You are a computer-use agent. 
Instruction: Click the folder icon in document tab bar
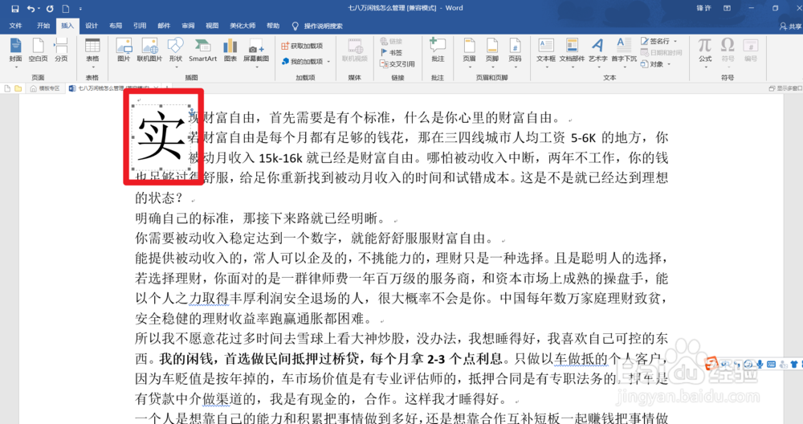point(18,88)
